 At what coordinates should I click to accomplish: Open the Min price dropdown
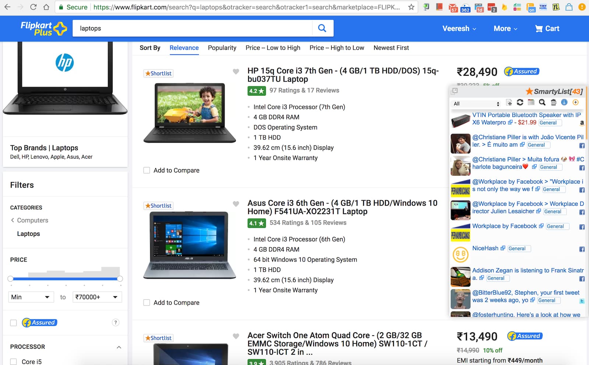31,297
